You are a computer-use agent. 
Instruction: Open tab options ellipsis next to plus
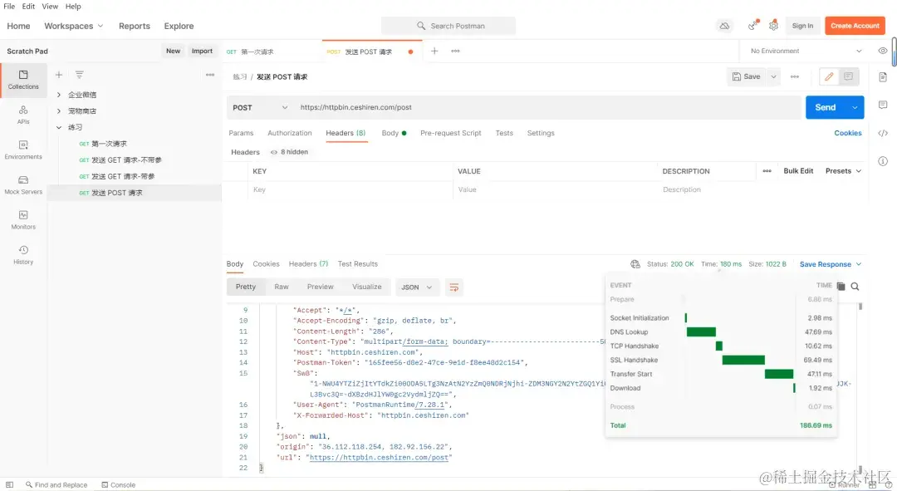click(x=455, y=51)
